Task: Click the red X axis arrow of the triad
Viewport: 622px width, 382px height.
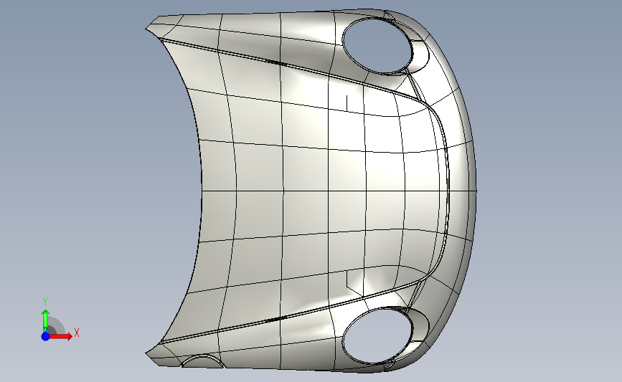Action: [60, 336]
